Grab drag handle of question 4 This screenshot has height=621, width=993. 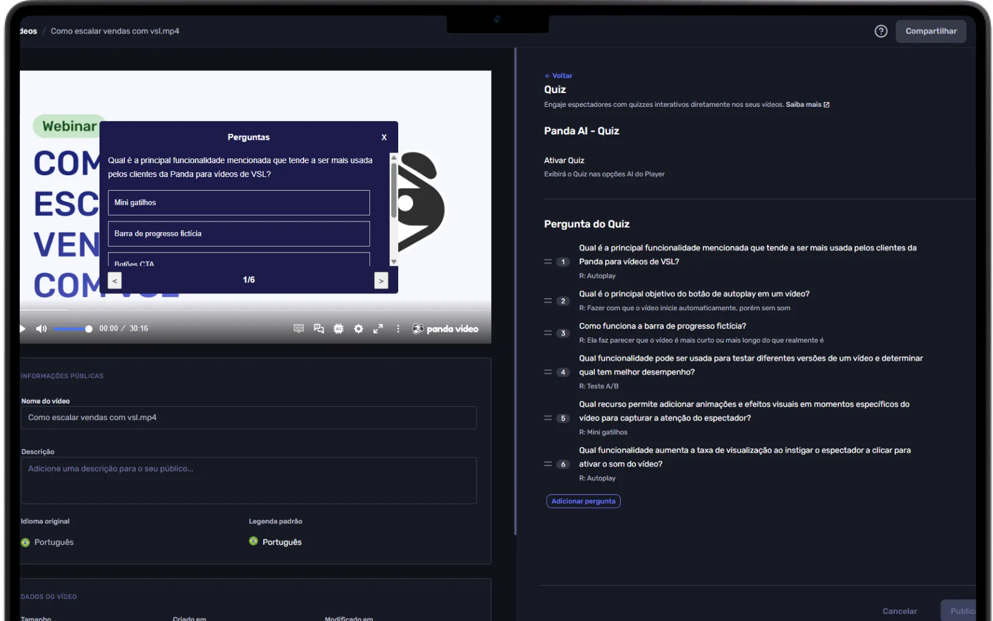pyautogui.click(x=548, y=372)
